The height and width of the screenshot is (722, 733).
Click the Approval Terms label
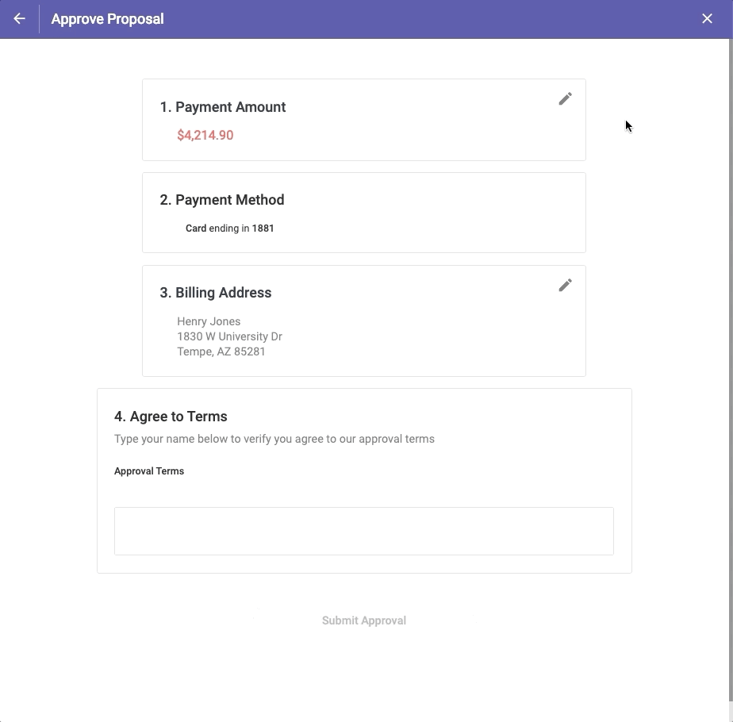[149, 471]
